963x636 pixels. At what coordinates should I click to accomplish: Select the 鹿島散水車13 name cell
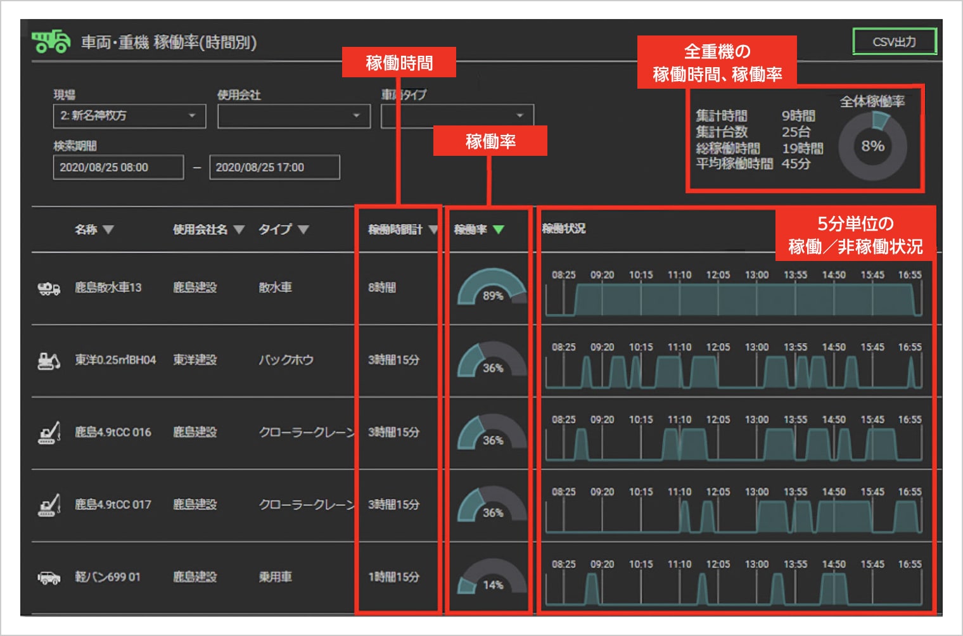point(108,288)
